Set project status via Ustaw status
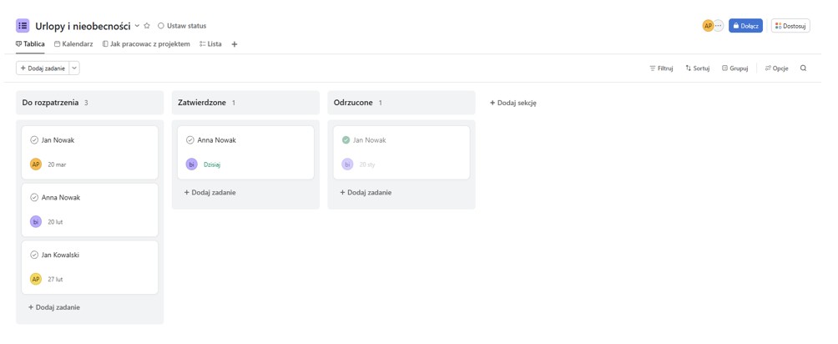Viewport: 838px width, 344px height. tap(182, 26)
